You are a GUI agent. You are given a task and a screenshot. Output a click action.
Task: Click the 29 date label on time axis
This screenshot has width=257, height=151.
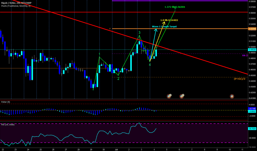[x=91, y=150]
